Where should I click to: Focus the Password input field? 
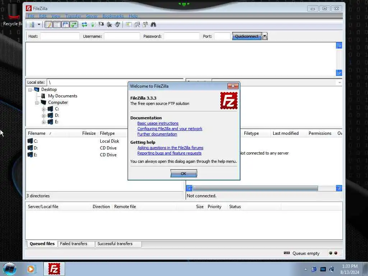pyautogui.click(x=181, y=36)
